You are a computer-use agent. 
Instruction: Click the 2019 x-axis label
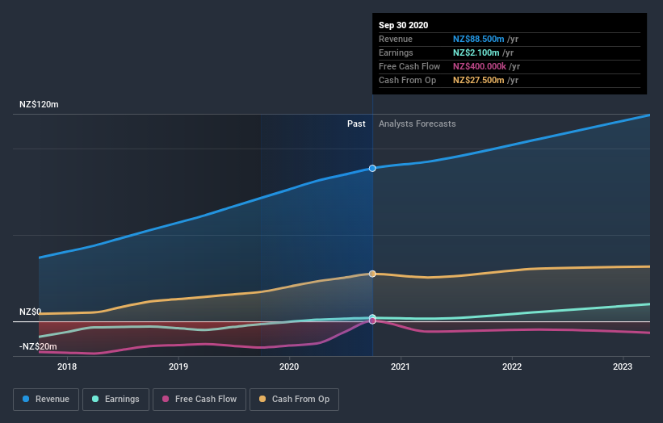tap(178, 366)
